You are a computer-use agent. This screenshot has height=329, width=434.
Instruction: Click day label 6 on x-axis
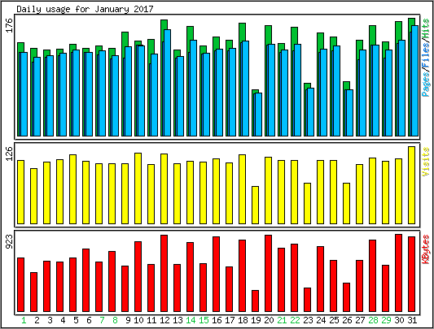pyautogui.click(x=89, y=320)
